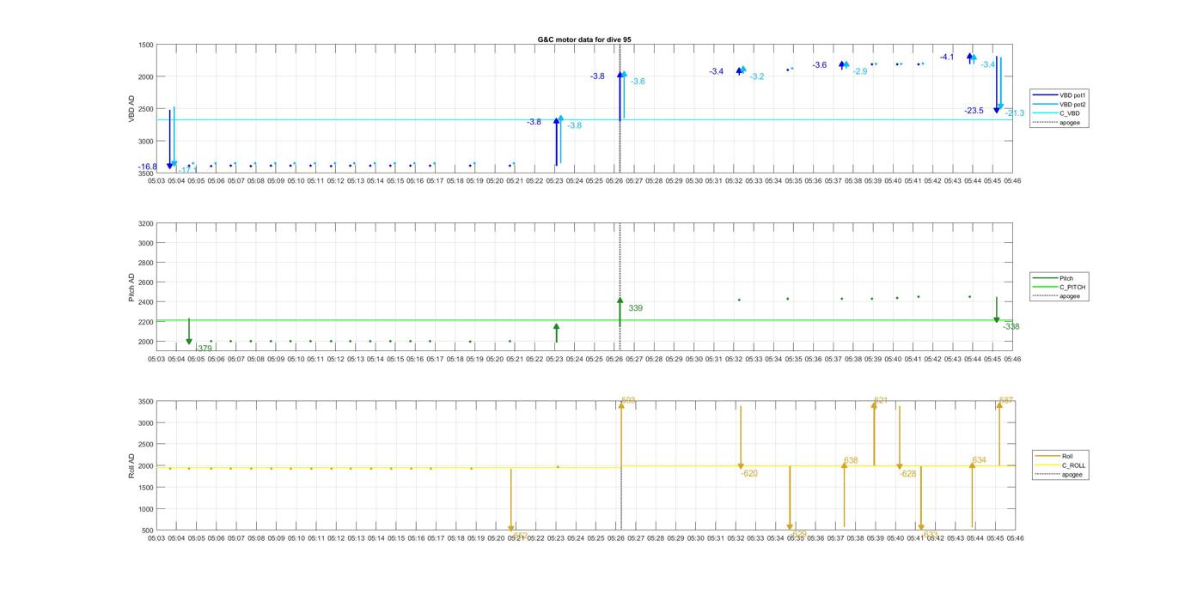Click the dark blue VBD arrowhead near -23.5
The width and height of the screenshot is (1203, 595).
[x=997, y=110]
